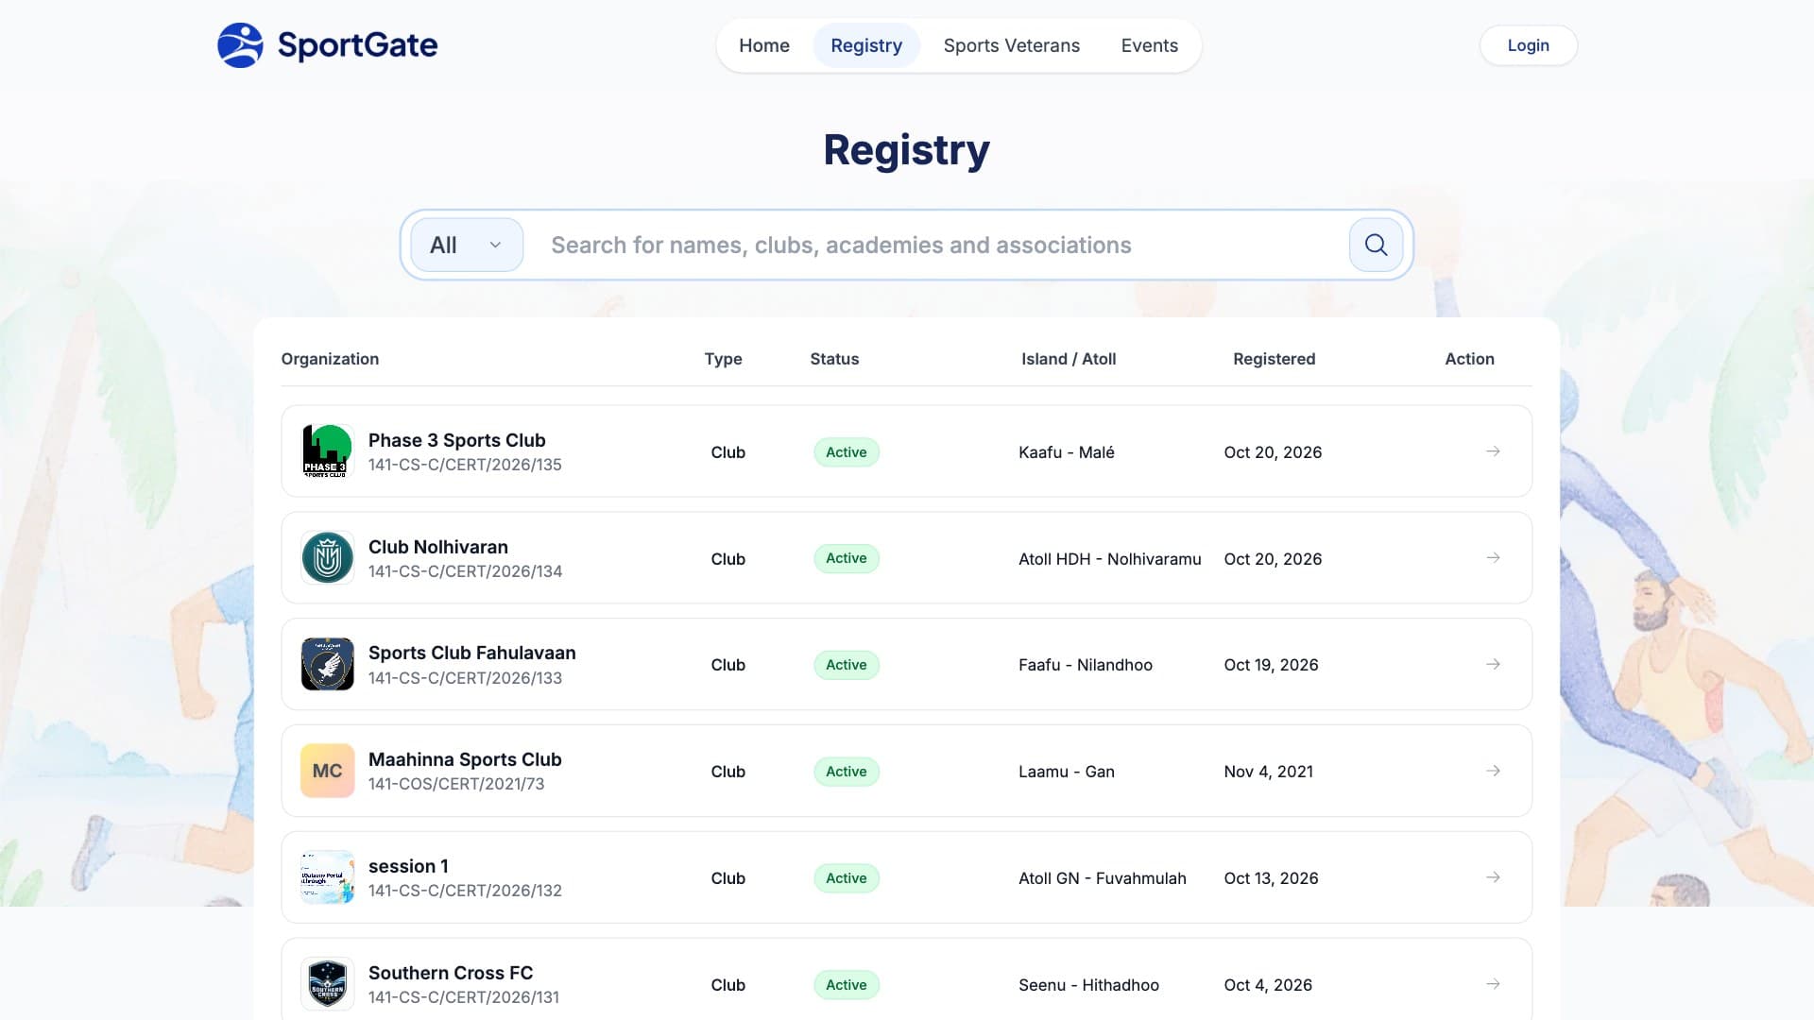Click the session 1 name

pyautogui.click(x=408, y=866)
